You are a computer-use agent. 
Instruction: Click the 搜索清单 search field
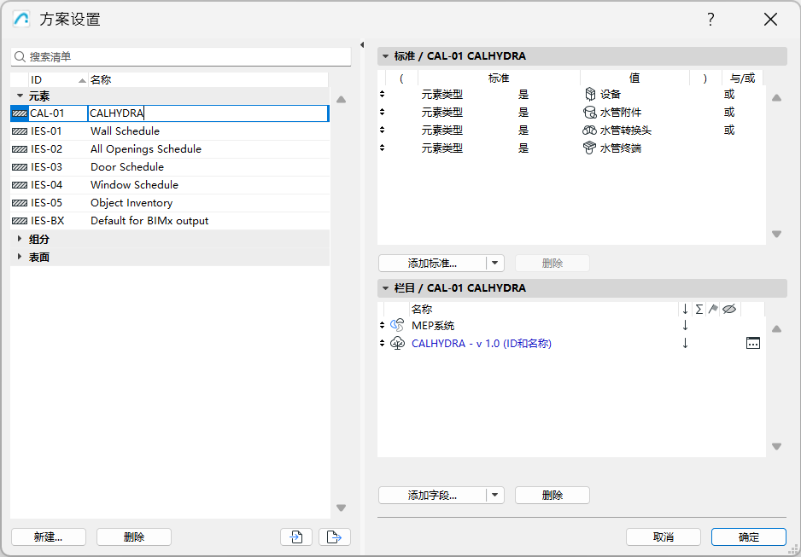click(x=171, y=55)
